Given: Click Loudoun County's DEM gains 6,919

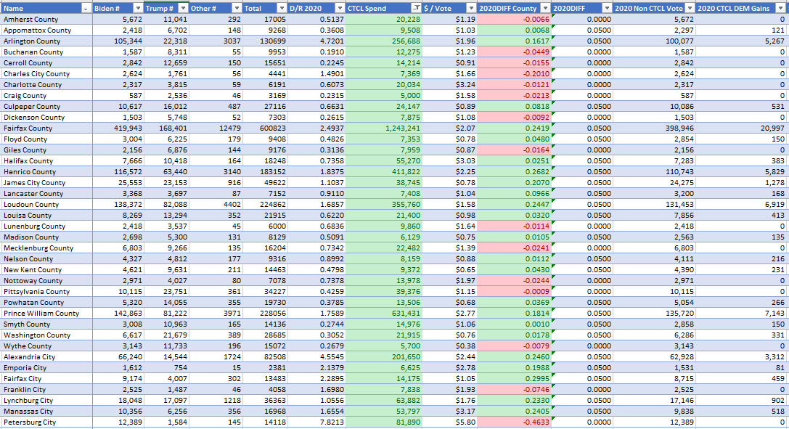Looking at the screenshot, I should 741,205.
